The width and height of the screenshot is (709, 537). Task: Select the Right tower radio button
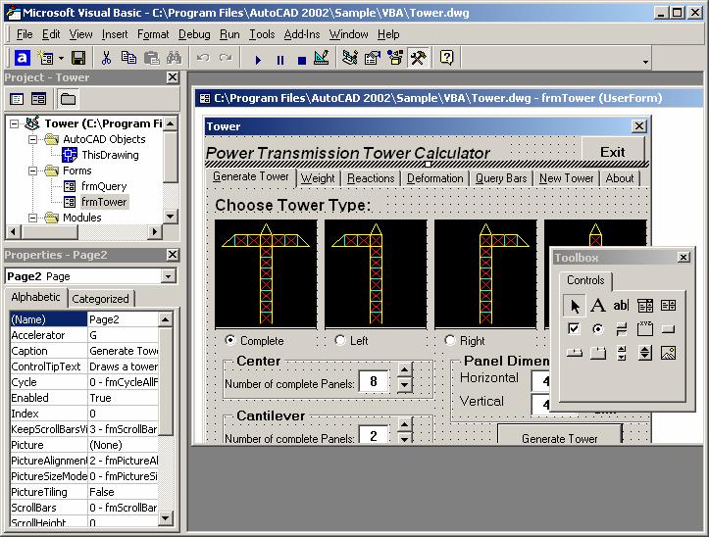(449, 340)
